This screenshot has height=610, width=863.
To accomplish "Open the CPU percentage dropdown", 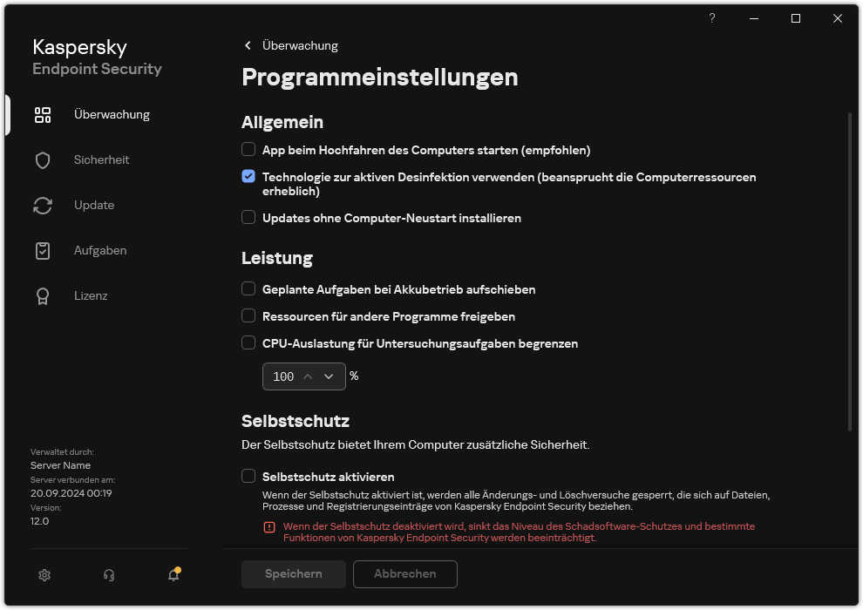I will pos(329,376).
